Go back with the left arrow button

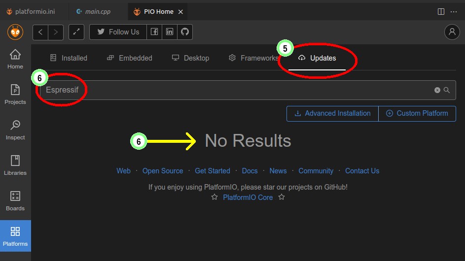pyautogui.click(x=40, y=32)
